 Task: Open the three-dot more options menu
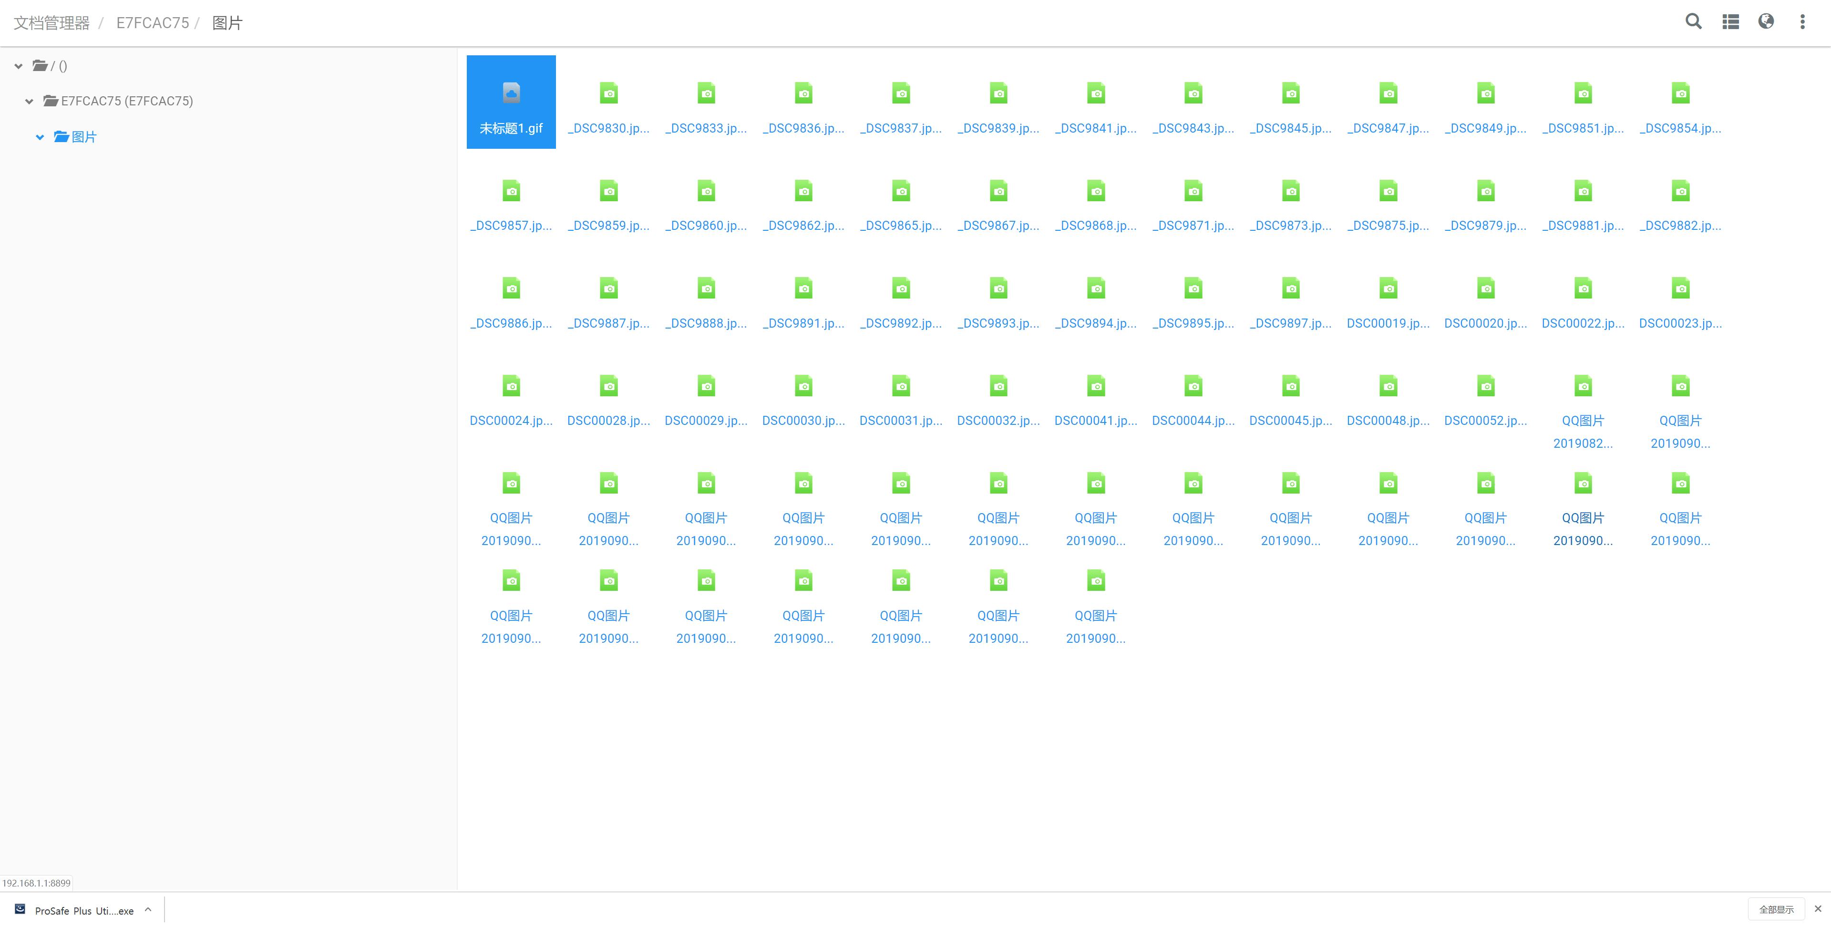[1802, 22]
